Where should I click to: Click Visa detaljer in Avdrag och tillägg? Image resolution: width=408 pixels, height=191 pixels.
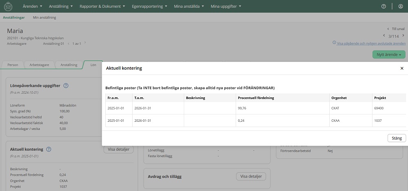click(251, 176)
